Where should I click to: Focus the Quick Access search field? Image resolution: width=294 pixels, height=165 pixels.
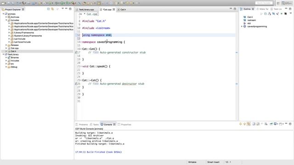coord(264,3)
